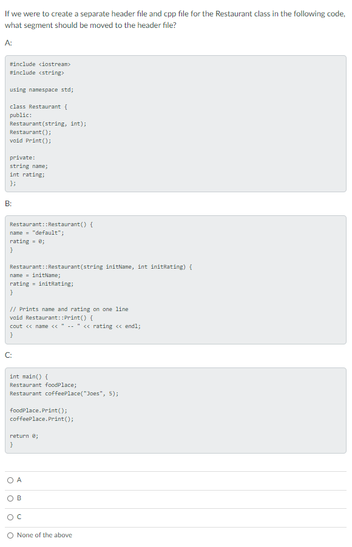The width and height of the screenshot is (352, 547).
Task: Click the answer label A
Action: pyautogui.click(x=18, y=480)
